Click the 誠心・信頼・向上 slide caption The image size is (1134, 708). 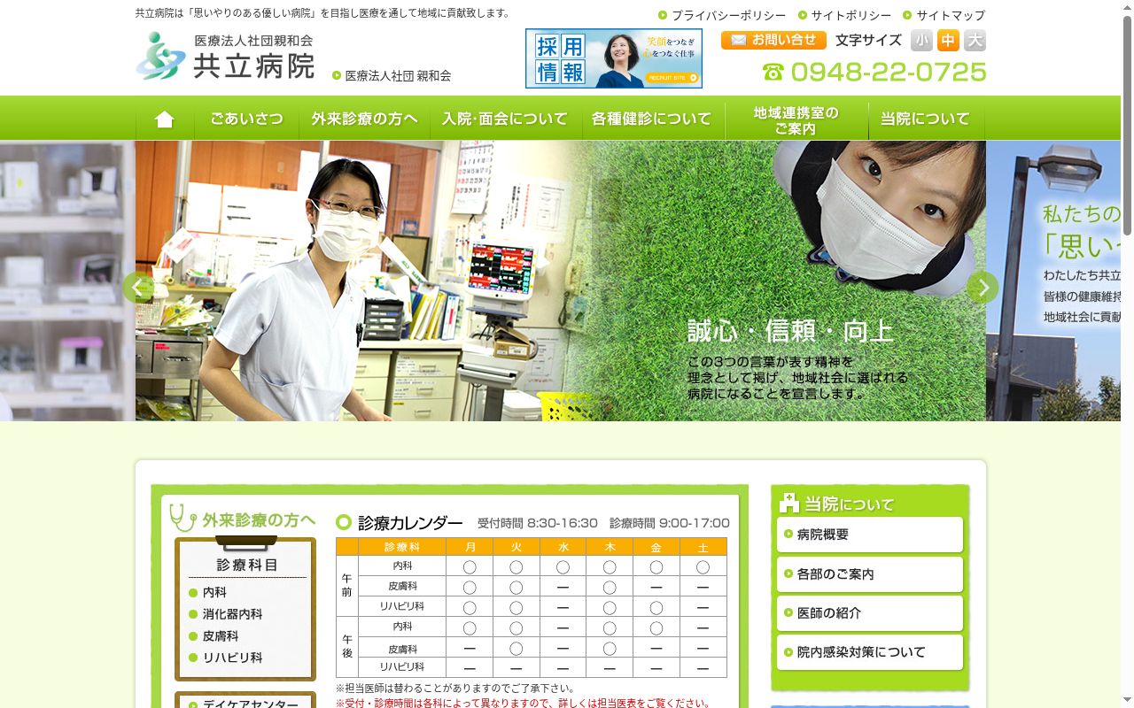790,331
